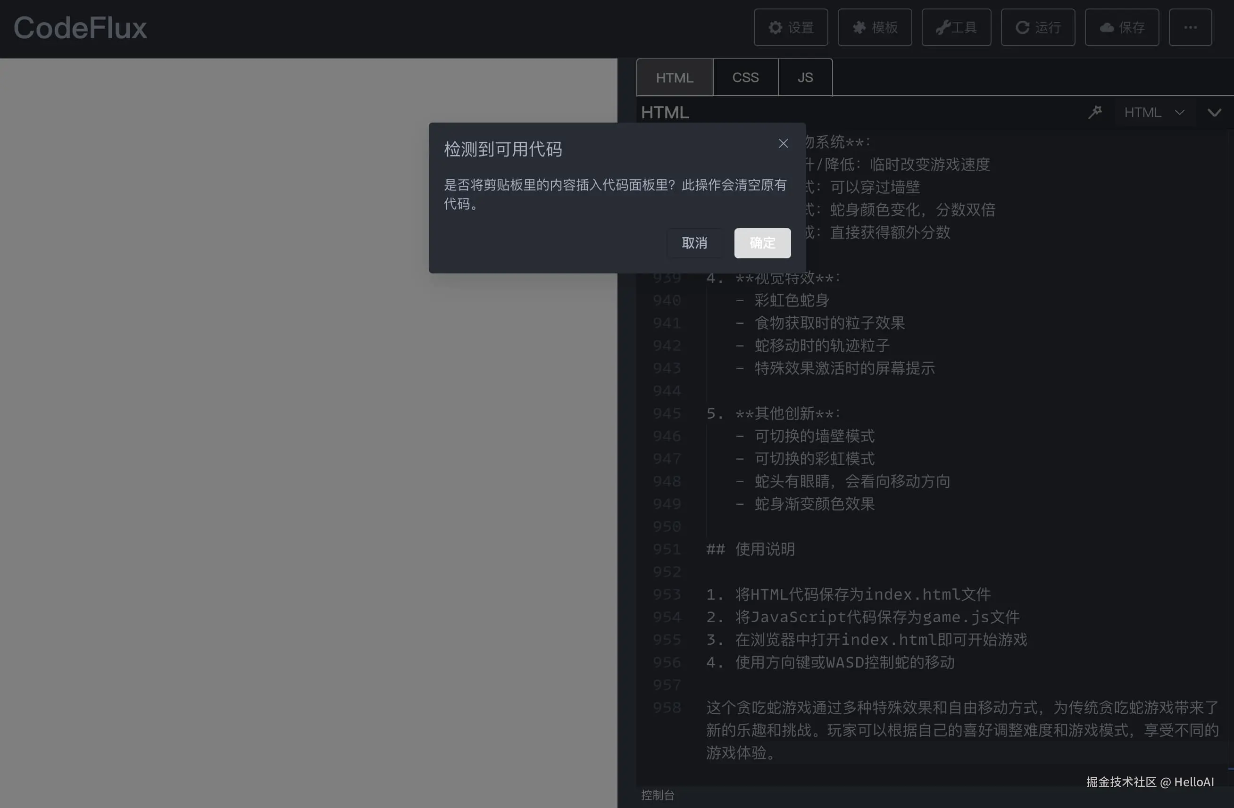The image size is (1234, 808).
Task: Click the pin icon in the HTML panel header
Action: pyautogui.click(x=1094, y=112)
